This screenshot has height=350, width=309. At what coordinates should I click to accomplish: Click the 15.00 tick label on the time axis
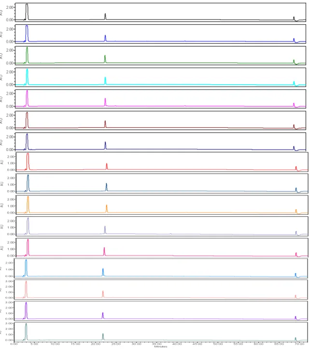pos(75,344)
